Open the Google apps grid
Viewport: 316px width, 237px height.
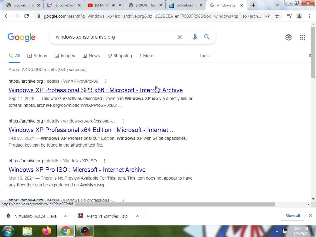pyautogui.click(x=302, y=37)
